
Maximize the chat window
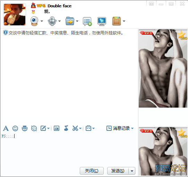pyautogui.click(x=171, y=4)
